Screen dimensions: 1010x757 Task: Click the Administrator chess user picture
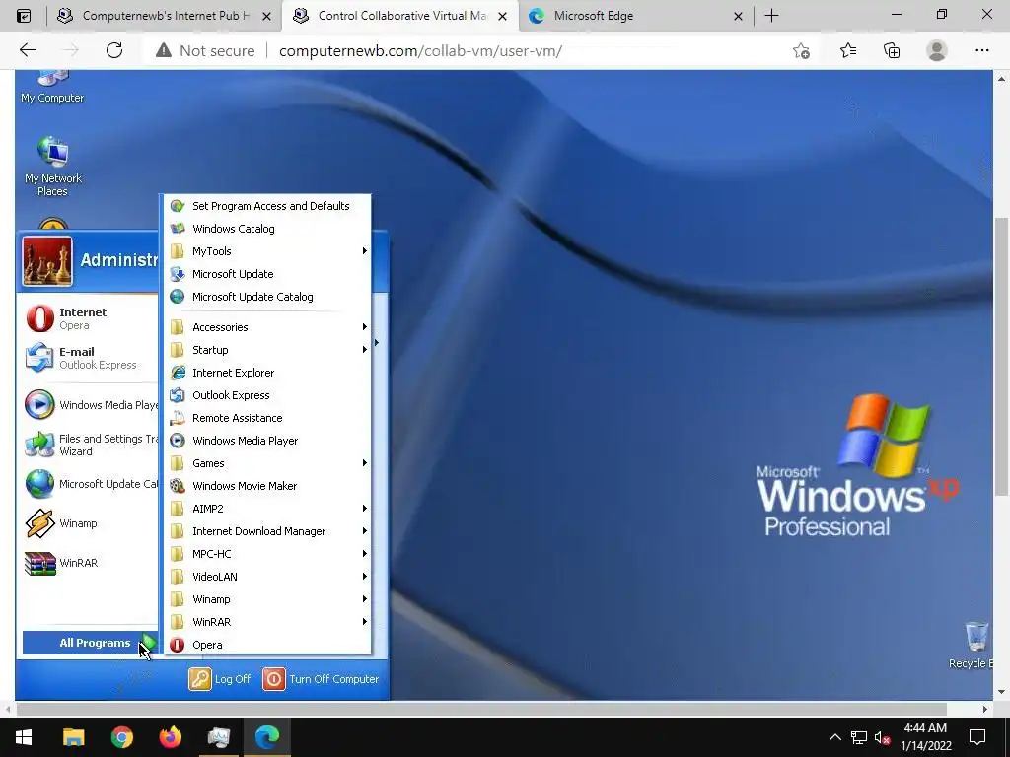(x=47, y=260)
